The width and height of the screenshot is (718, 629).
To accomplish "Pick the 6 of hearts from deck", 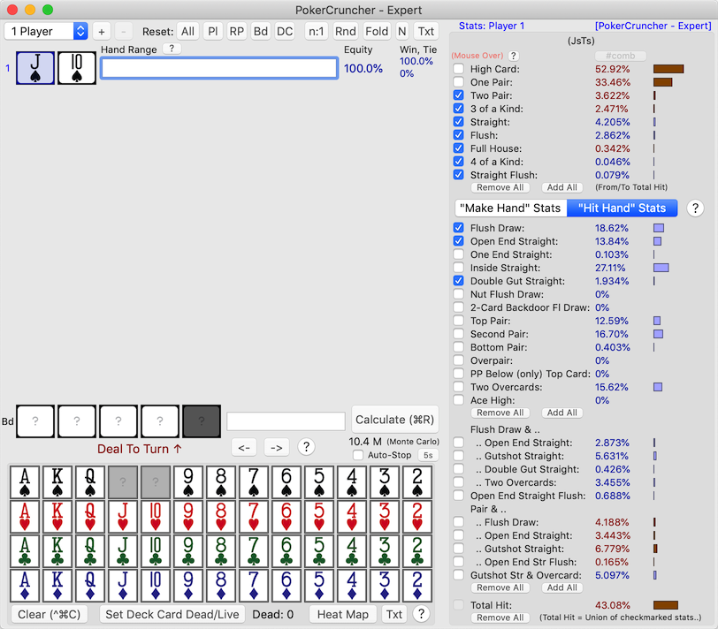I will 286,517.
